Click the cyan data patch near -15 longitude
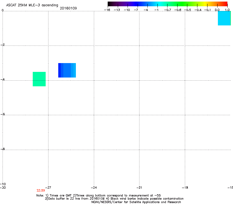 (224, 18)
